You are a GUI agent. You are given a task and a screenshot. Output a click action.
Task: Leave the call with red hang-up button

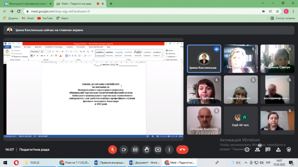coord(182,150)
